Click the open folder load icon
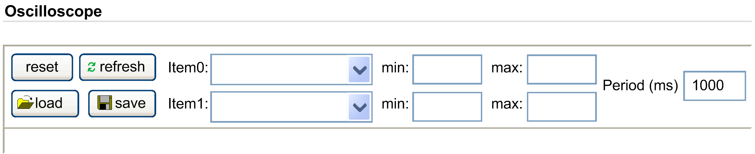This screenshot has width=755, height=154. 25,103
